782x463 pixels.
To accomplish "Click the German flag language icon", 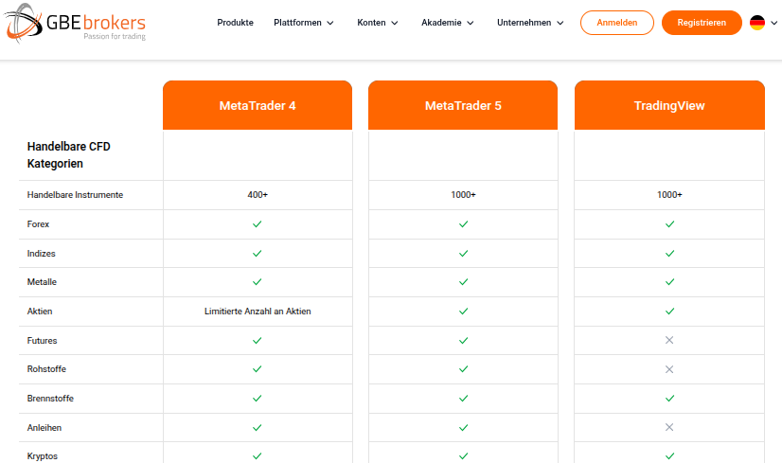I will click(757, 23).
